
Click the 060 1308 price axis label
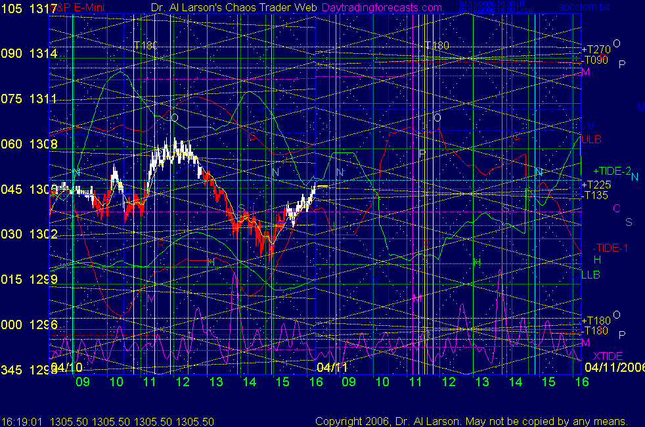29,144
